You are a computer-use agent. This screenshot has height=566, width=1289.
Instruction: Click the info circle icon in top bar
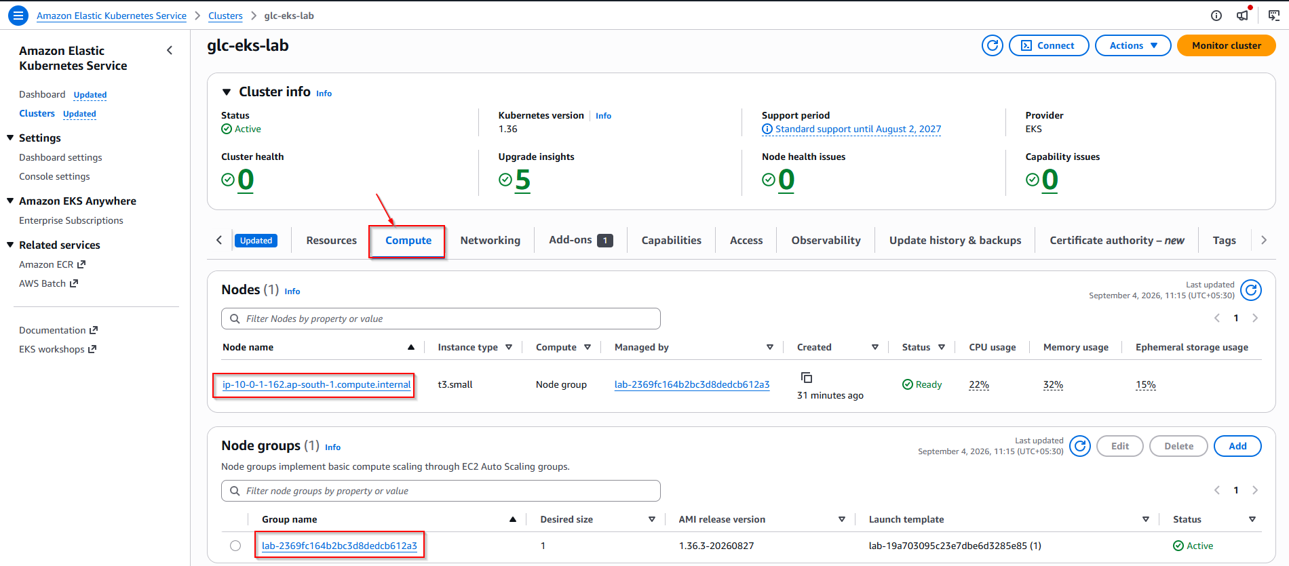tap(1216, 16)
